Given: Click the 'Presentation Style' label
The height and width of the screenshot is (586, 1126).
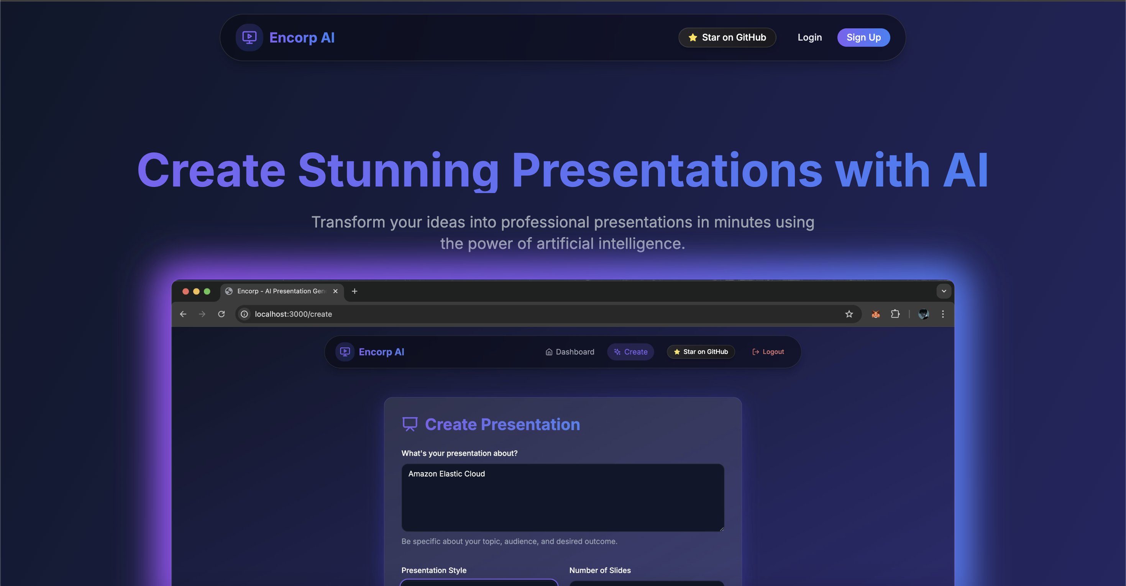Looking at the screenshot, I should coord(433,570).
